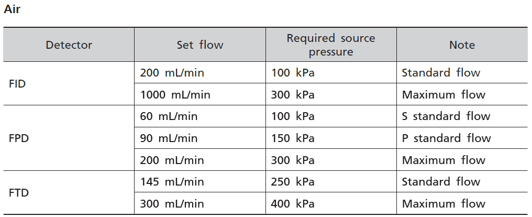This screenshot has height=217, width=532.
Task: Click the 90 mL/min flow value
Action: point(169,138)
